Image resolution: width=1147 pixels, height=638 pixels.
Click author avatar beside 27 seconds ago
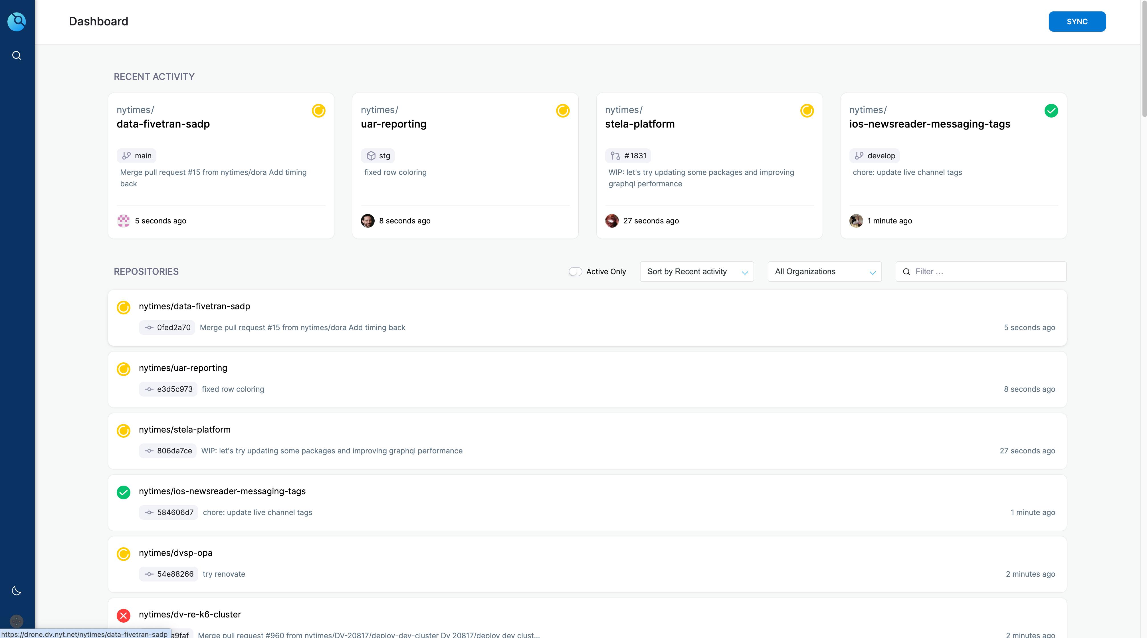pos(612,221)
